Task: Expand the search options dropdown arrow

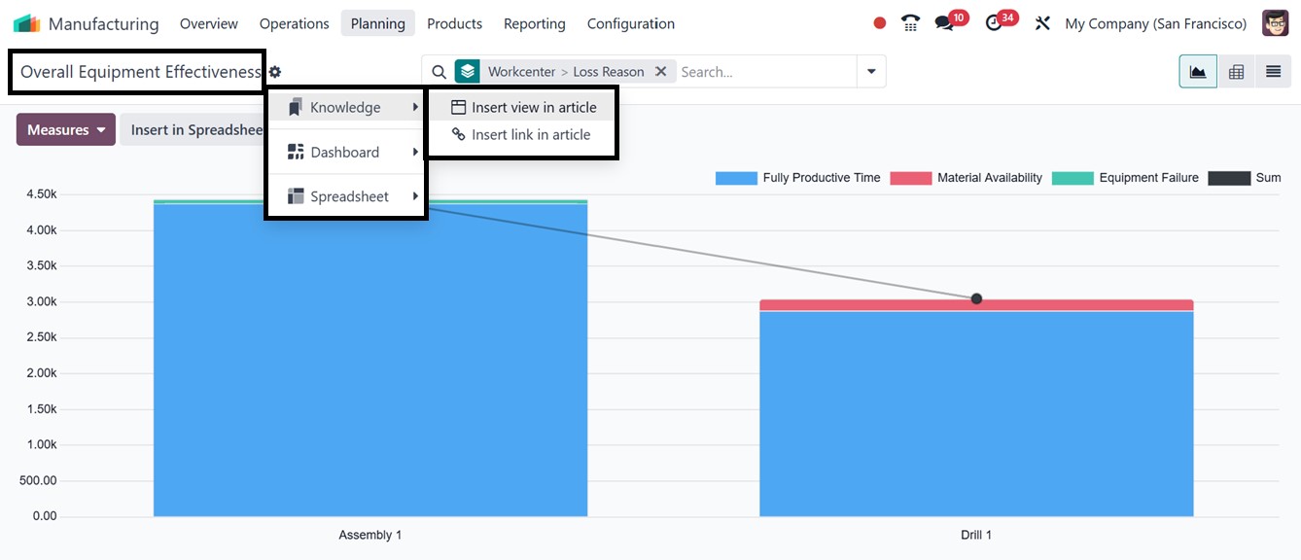Action: click(871, 72)
